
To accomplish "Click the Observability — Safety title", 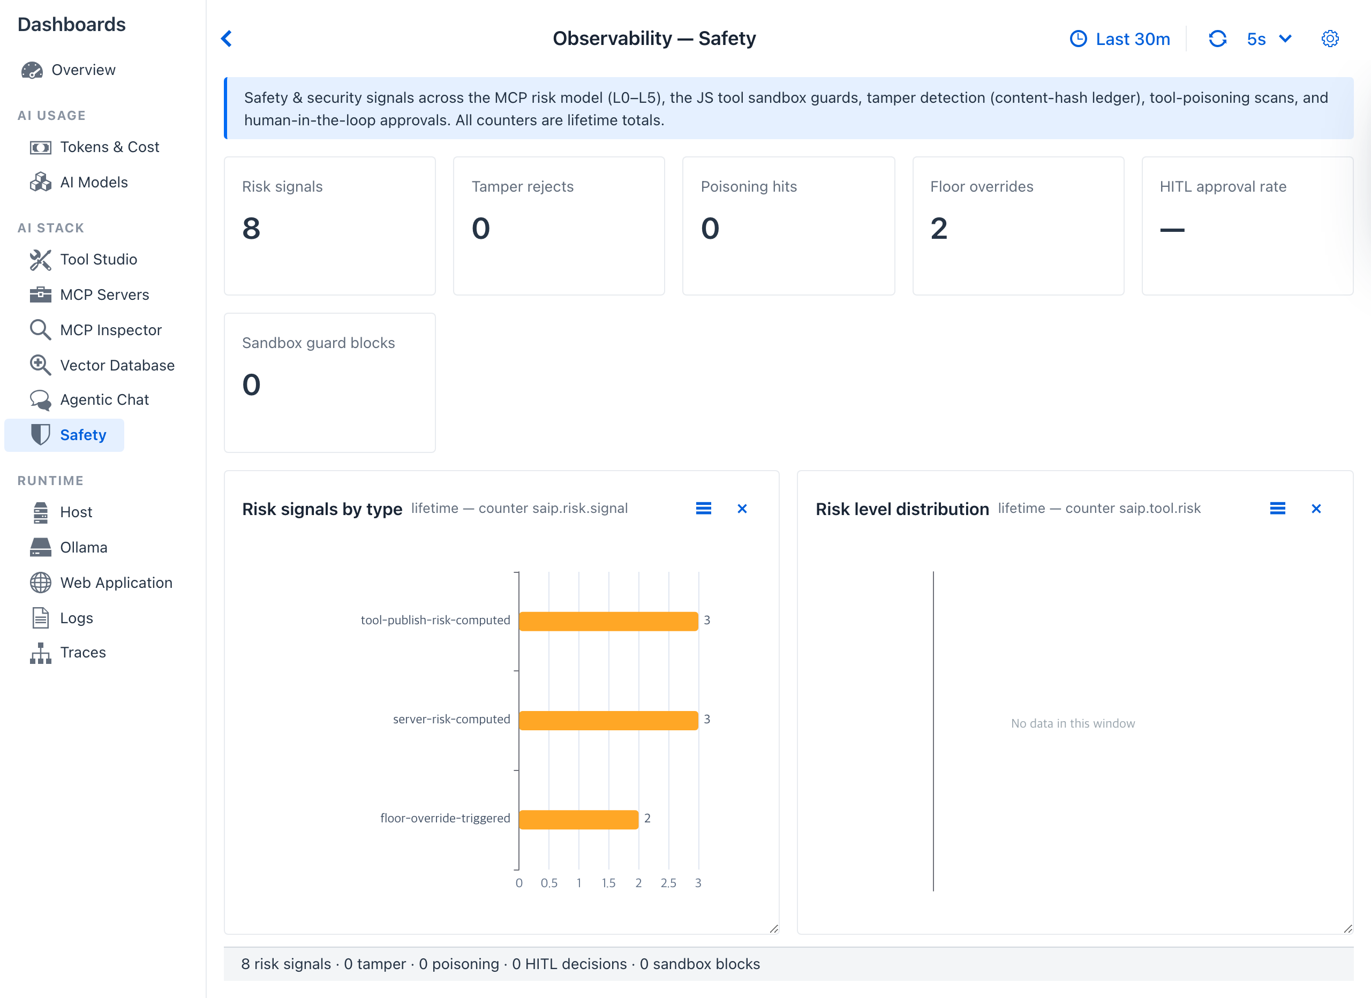I will click(x=654, y=39).
